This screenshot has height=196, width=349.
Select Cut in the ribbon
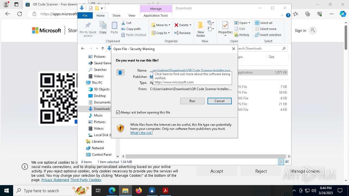pos(126,23)
